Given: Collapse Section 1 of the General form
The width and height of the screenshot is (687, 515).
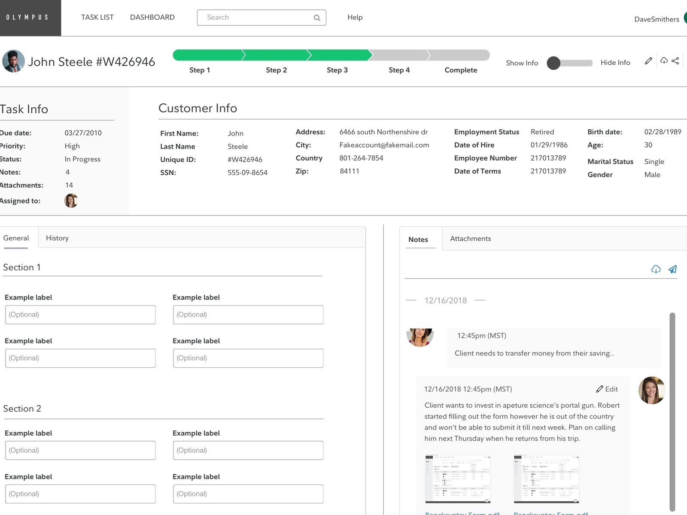Looking at the screenshot, I should click(22, 267).
